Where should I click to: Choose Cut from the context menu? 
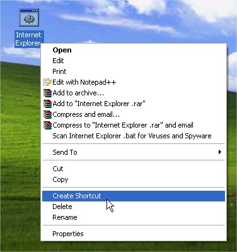[134, 169]
